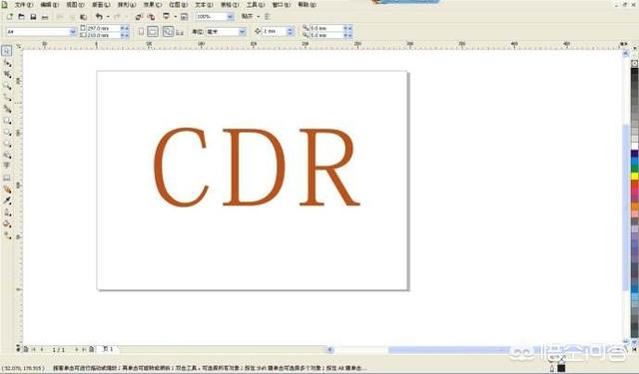
Task: Click the brown CDR text object
Action: [257, 168]
